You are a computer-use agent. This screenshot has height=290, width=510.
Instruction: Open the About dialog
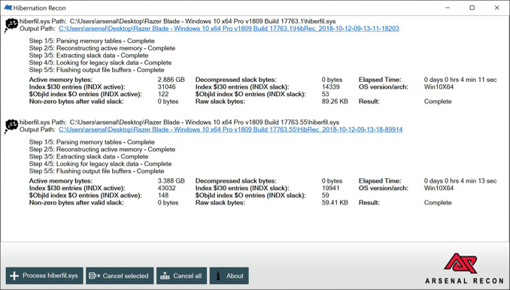coord(229,276)
